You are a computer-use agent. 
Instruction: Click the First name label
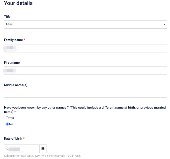click(x=12, y=63)
